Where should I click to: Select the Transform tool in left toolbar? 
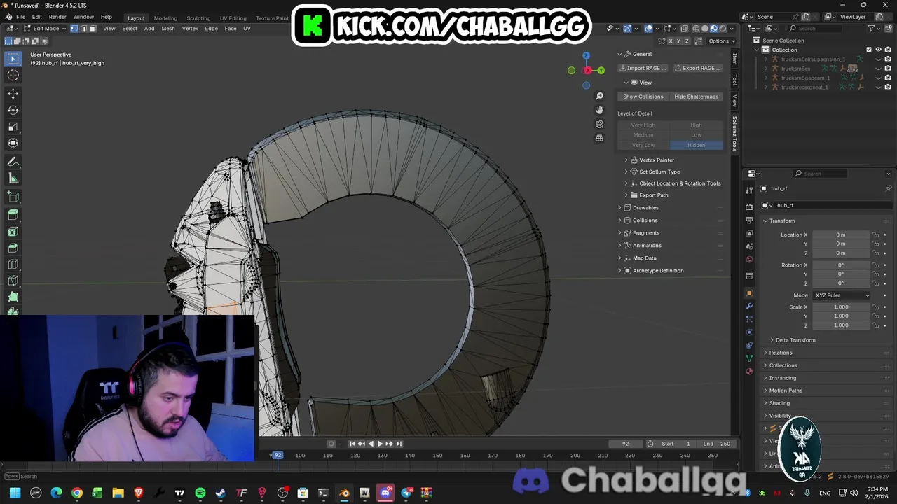click(x=13, y=143)
